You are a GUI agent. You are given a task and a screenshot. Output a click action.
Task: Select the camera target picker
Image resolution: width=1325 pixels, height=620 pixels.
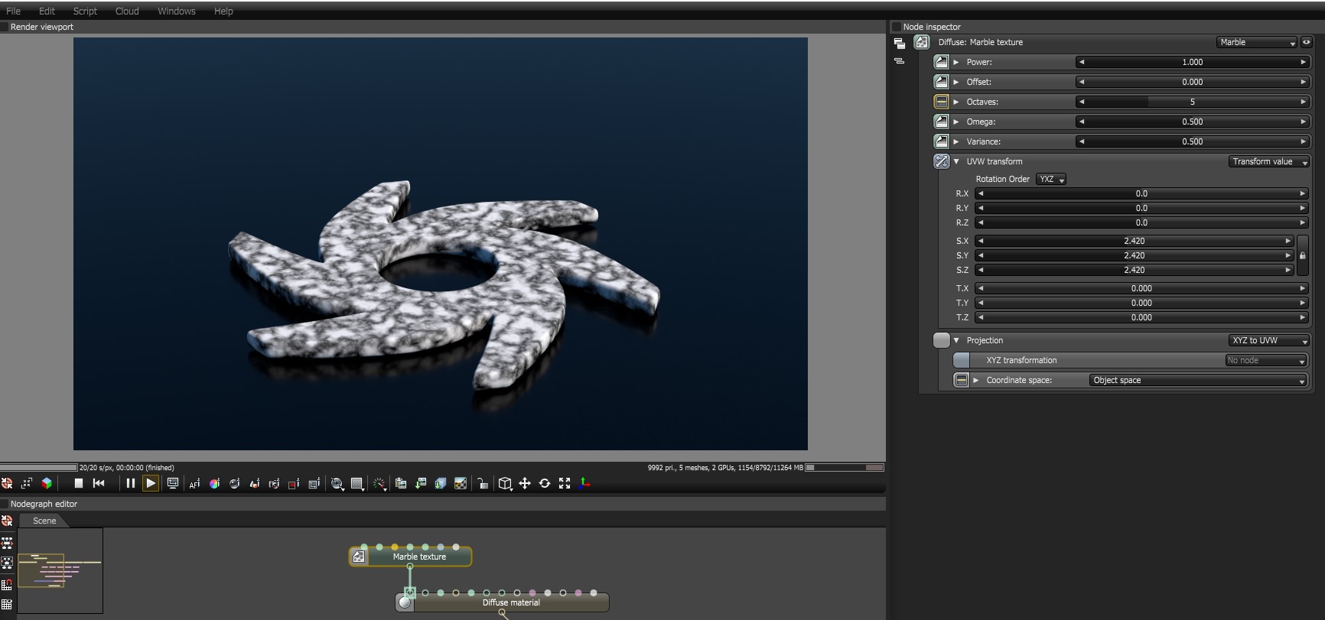274,483
